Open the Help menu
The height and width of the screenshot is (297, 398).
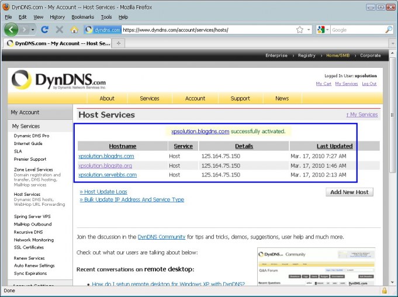click(123, 17)
